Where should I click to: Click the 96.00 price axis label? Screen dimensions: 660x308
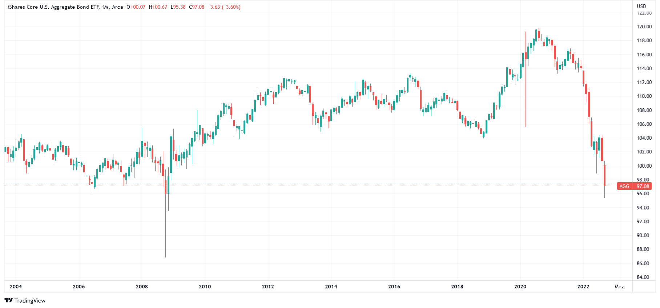click(643, 193)
